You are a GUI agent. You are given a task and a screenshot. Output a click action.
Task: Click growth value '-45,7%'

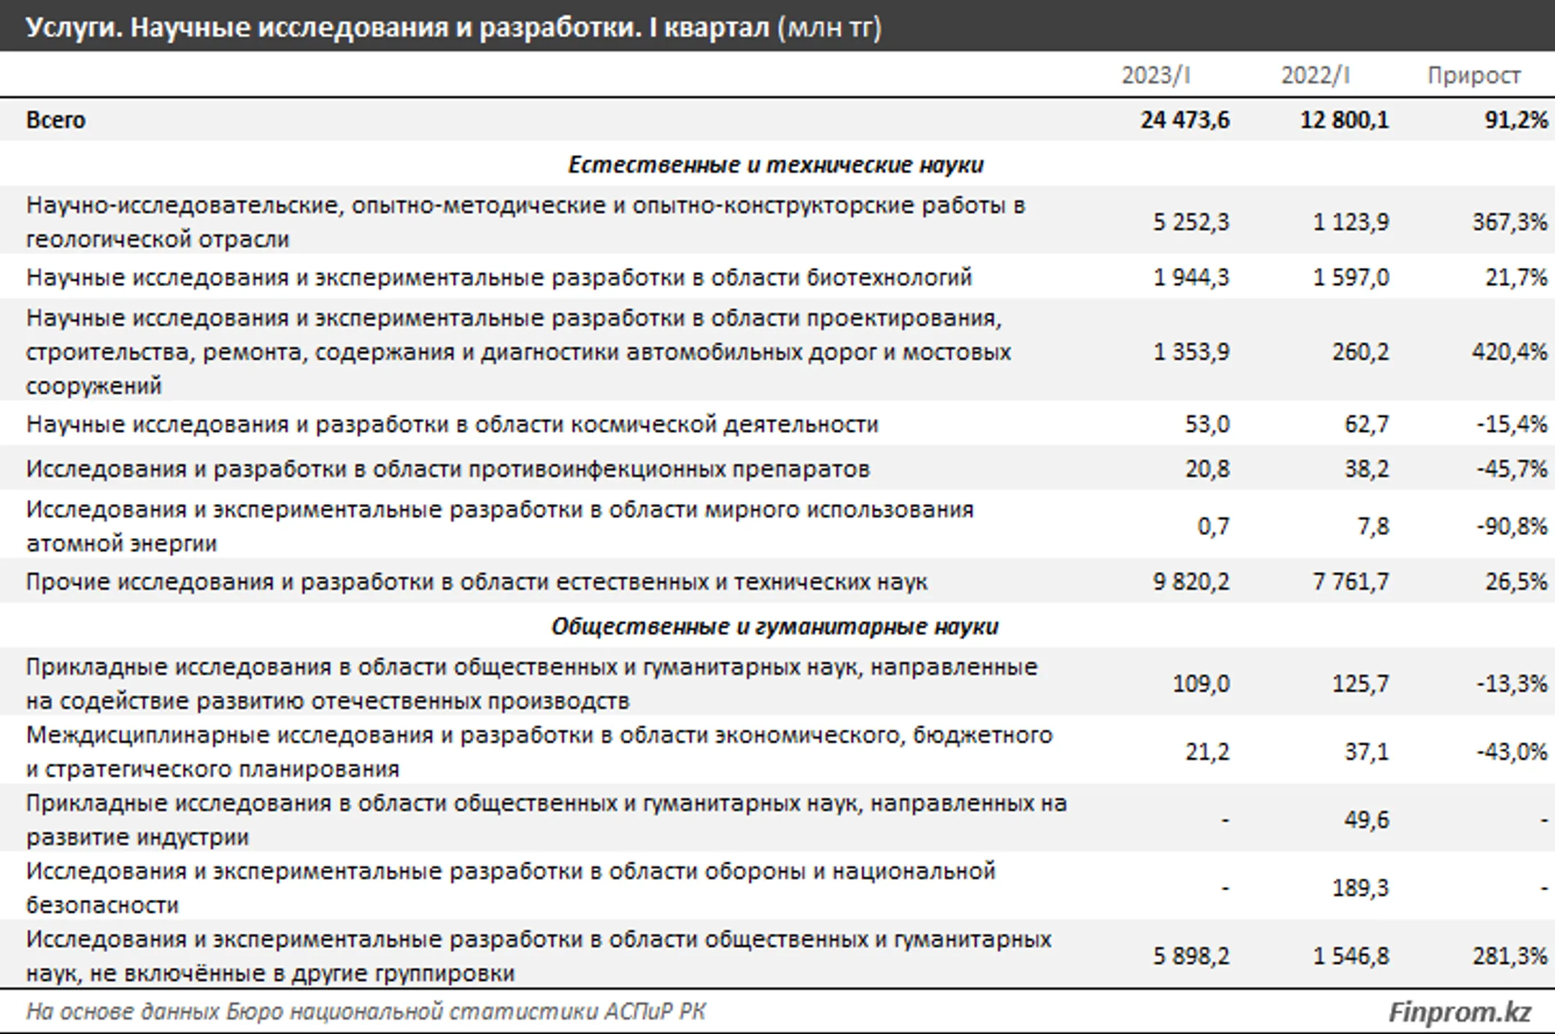[1512, 469]
